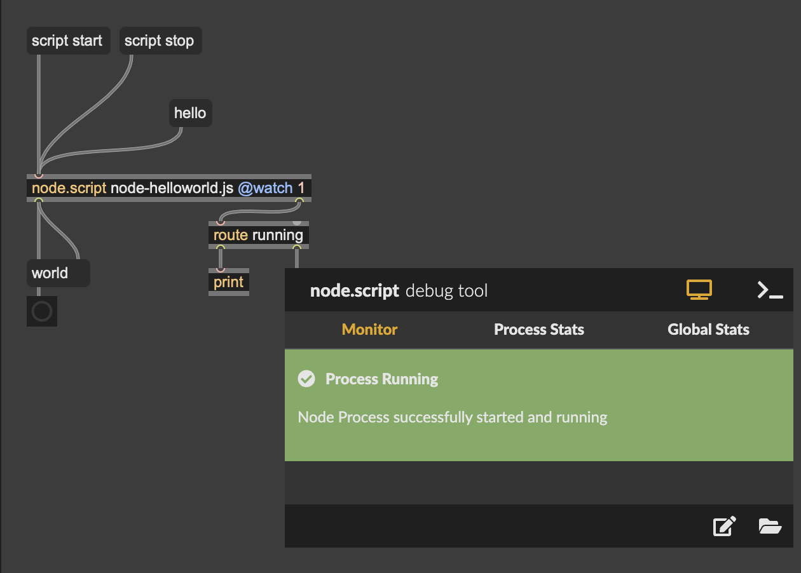
Task: Select the Global Stats tab
Action: (708, 330)
